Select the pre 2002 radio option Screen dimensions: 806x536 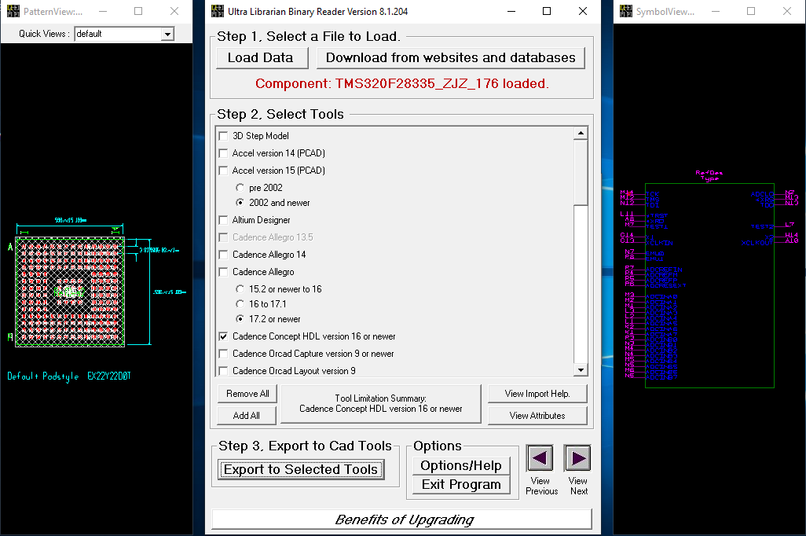240,188
